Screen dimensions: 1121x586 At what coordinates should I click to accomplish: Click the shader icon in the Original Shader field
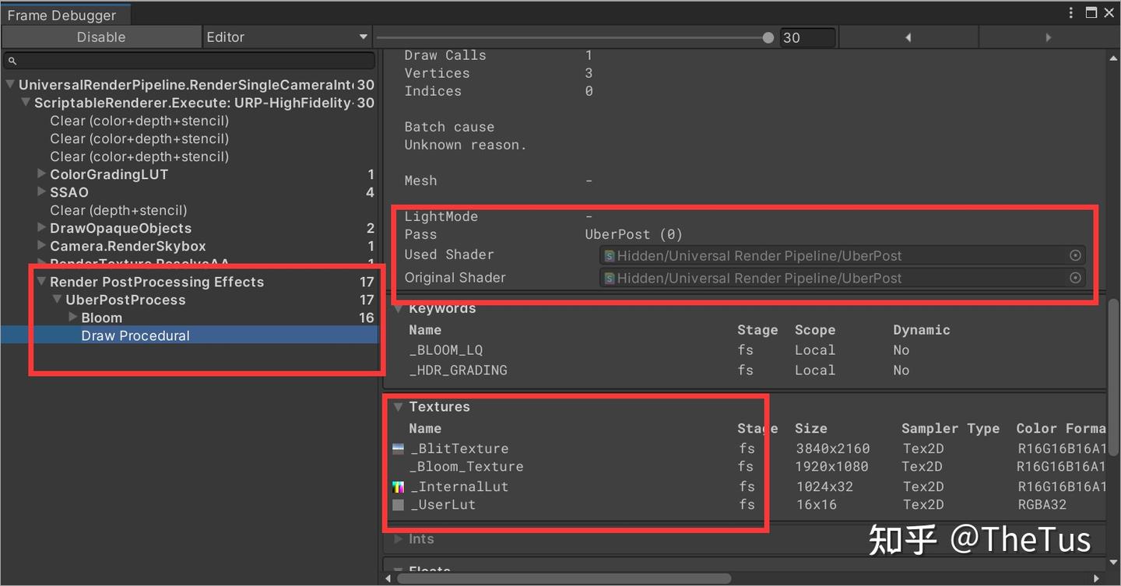[x=608, y=278]
